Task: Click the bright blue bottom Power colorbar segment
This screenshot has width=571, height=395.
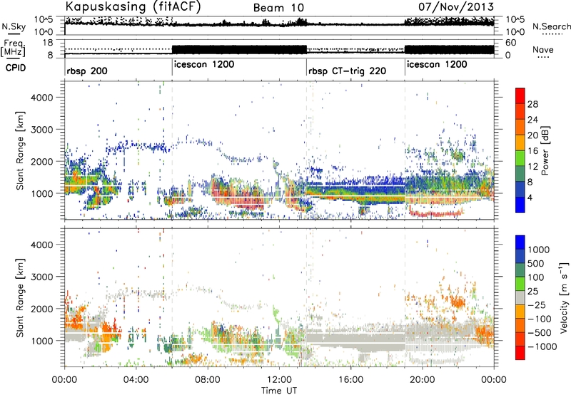Action: tap(520, 205)
